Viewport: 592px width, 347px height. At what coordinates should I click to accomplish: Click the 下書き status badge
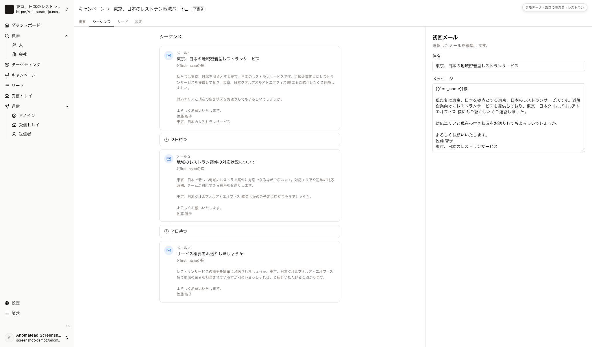(x=198, y=9)
